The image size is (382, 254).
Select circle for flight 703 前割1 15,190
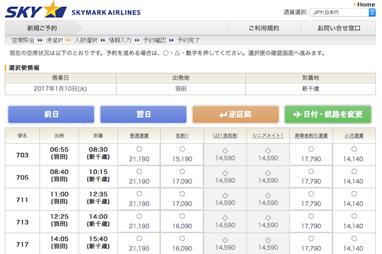(x=182, y=149)
